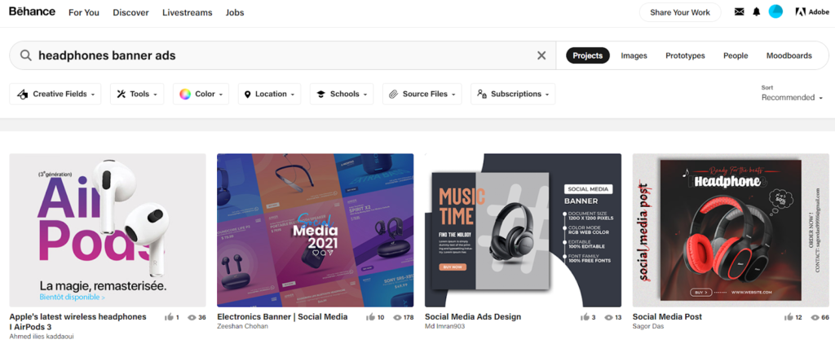Open the messages envelope icon
The height and width of the screenshot is (344, 835).
click(x=739, y=12)
